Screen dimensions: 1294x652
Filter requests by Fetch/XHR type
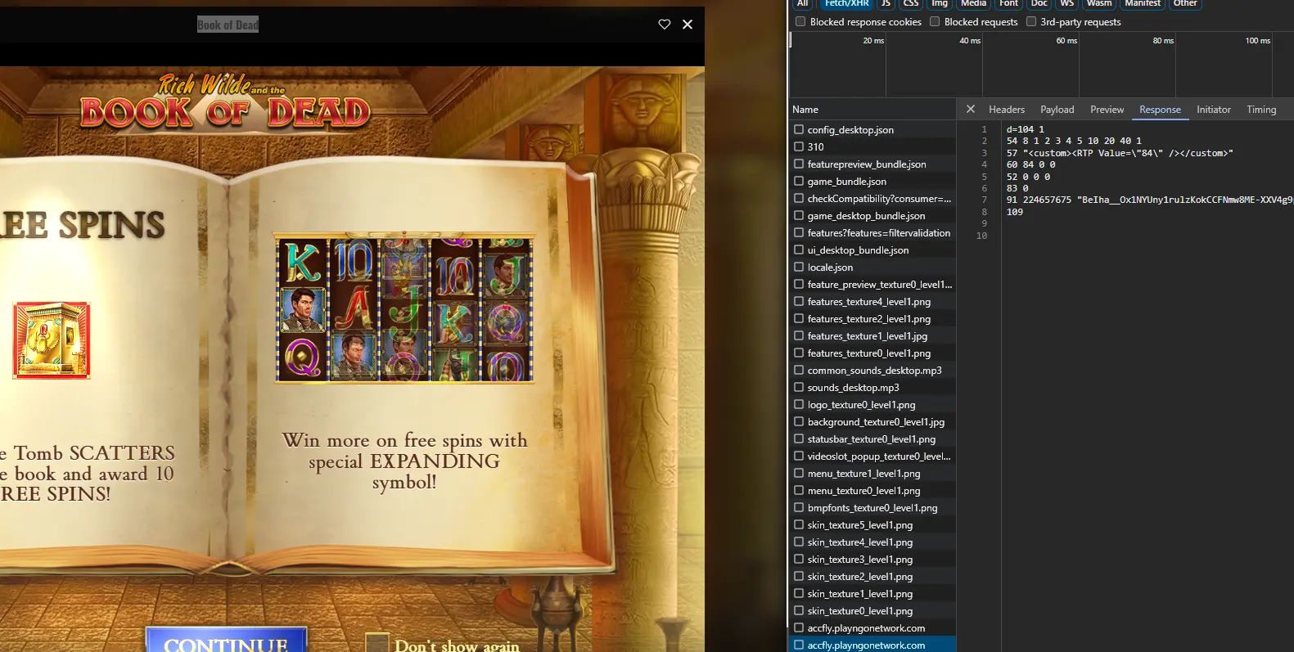tap(846, 3)
